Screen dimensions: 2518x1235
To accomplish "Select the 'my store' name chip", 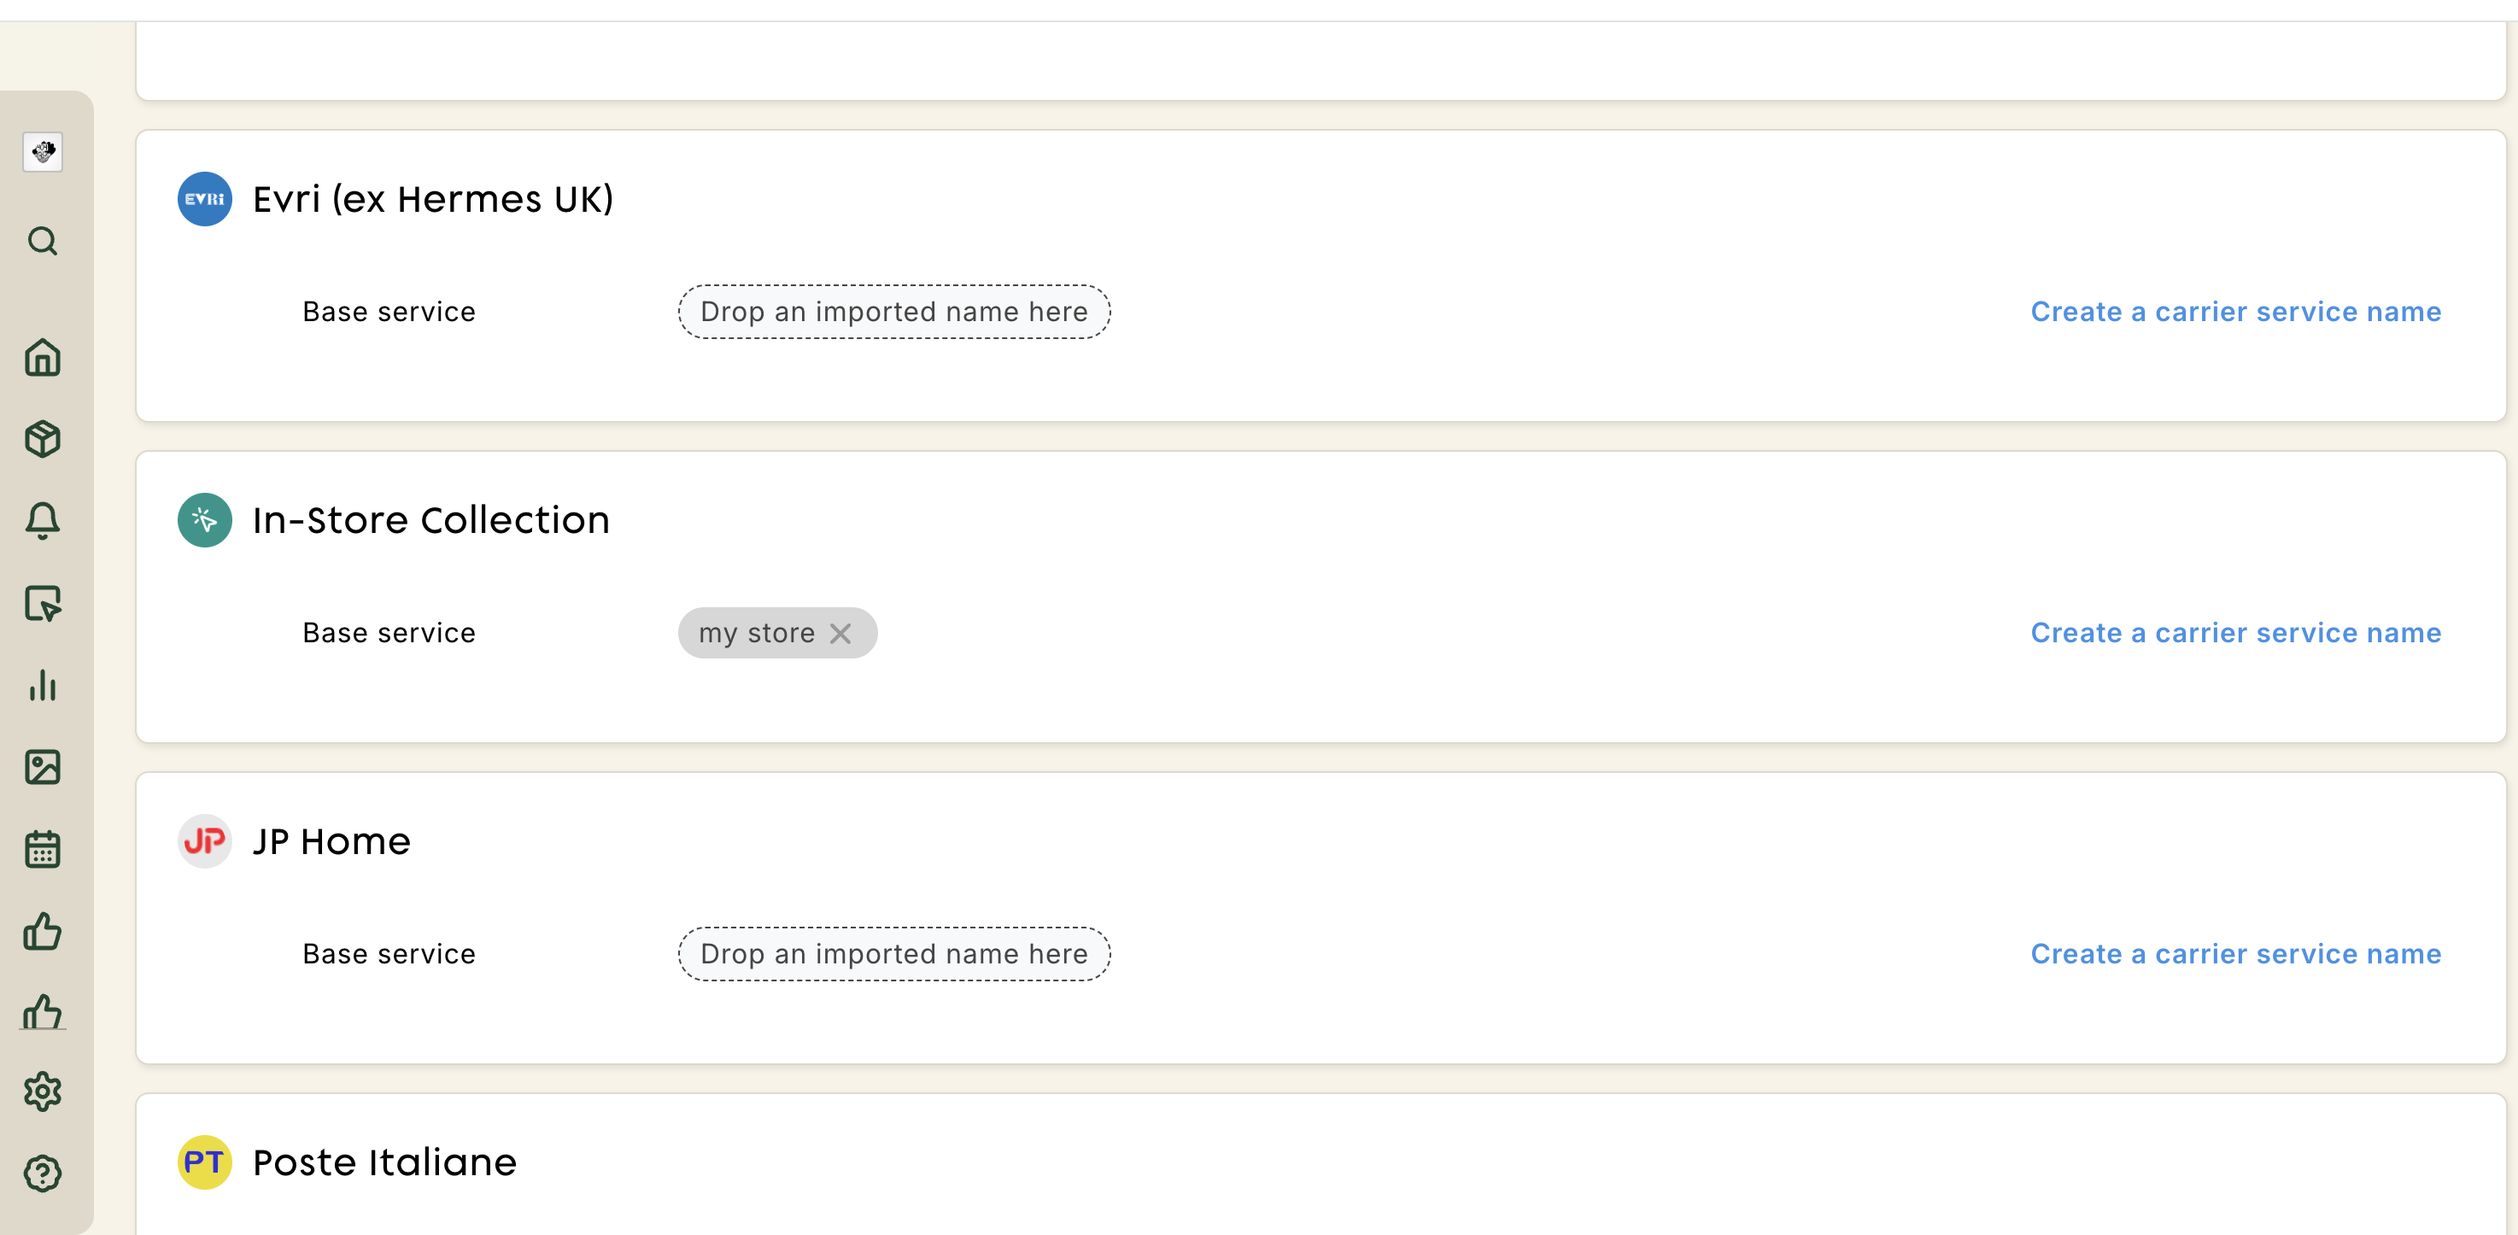I will [x=757, y=633].
